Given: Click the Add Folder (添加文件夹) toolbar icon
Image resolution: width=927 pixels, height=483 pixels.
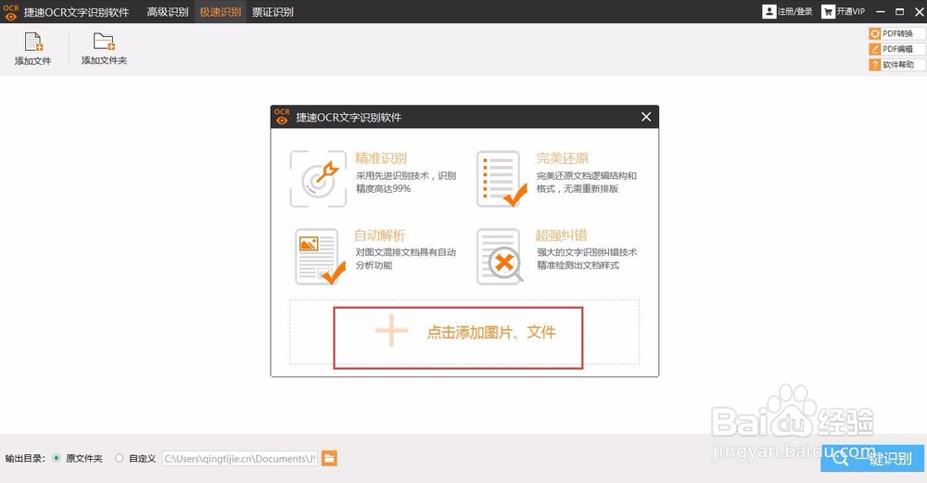Looking at the screenshot, I should coord(104,42).
